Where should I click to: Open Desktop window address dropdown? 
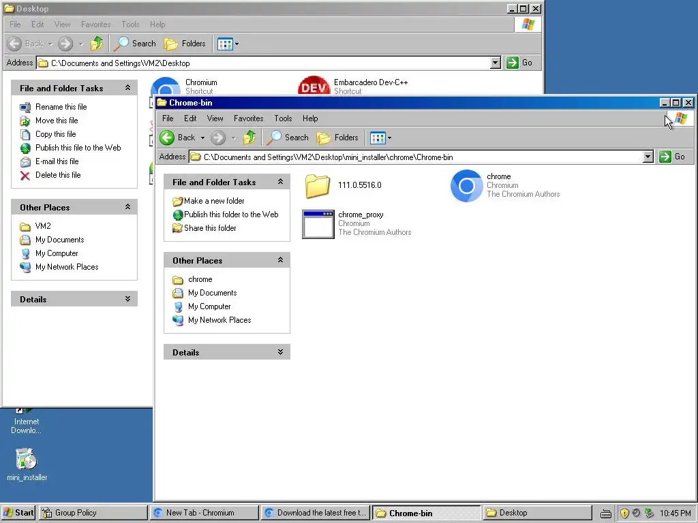tap(496, 63)
